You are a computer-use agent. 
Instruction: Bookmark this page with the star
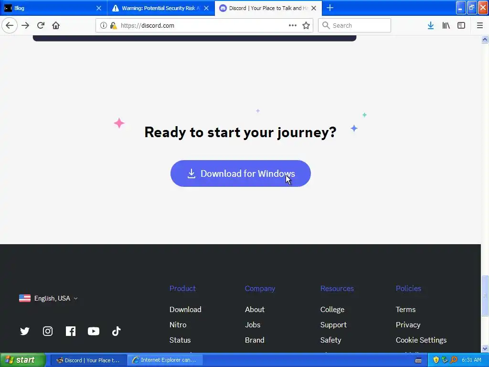pyautogui.click(x=306, y=26)
